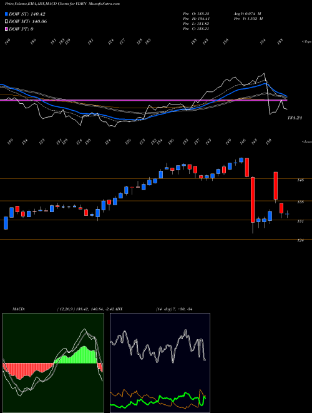
Task: Click the 'Pre O: 133.15' value
Action: [196, 13]
